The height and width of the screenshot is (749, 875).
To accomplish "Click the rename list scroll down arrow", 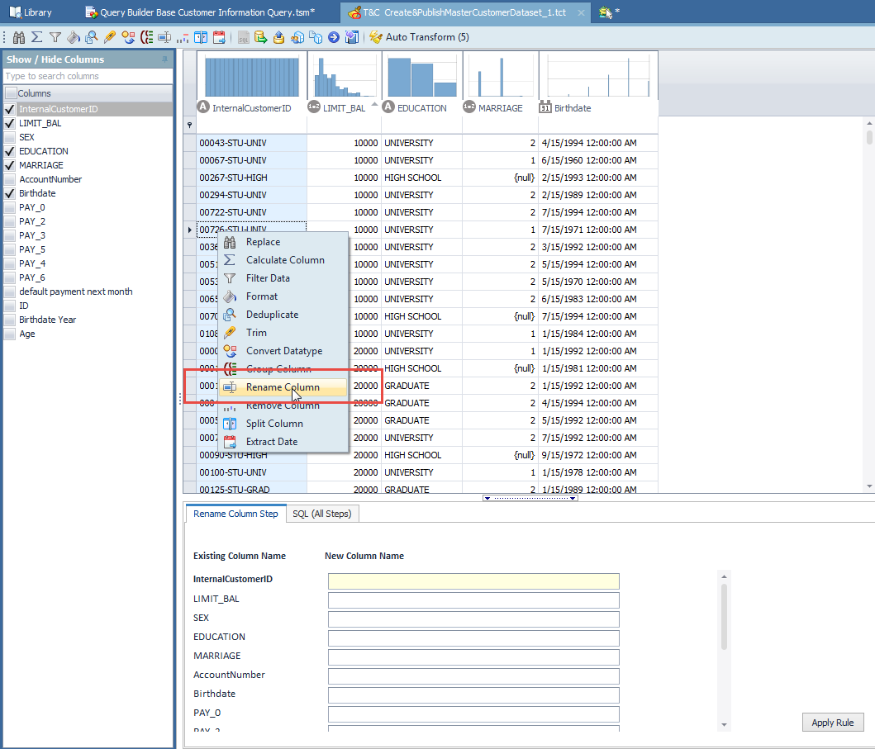I will 724,725.
